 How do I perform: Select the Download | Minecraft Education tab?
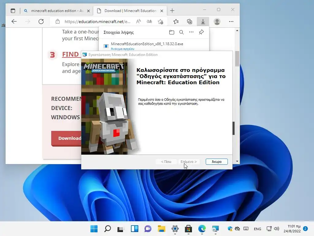(130, 11)
